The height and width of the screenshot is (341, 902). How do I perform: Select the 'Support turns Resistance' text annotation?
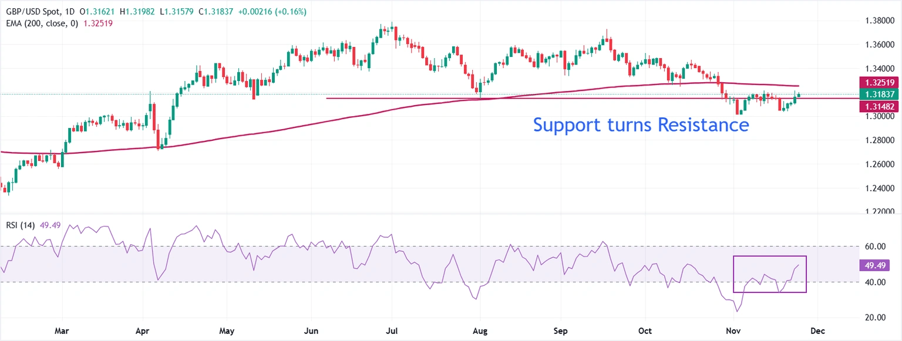coord(641,125)
